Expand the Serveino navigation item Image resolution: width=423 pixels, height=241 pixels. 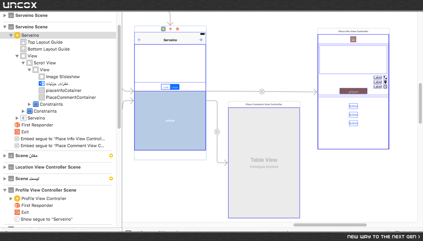pyautogui.click(x=17, y=118)
